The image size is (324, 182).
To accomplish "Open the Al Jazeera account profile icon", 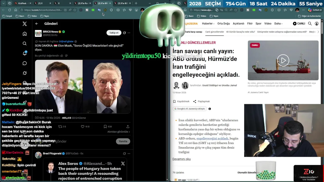I will 317,24.
